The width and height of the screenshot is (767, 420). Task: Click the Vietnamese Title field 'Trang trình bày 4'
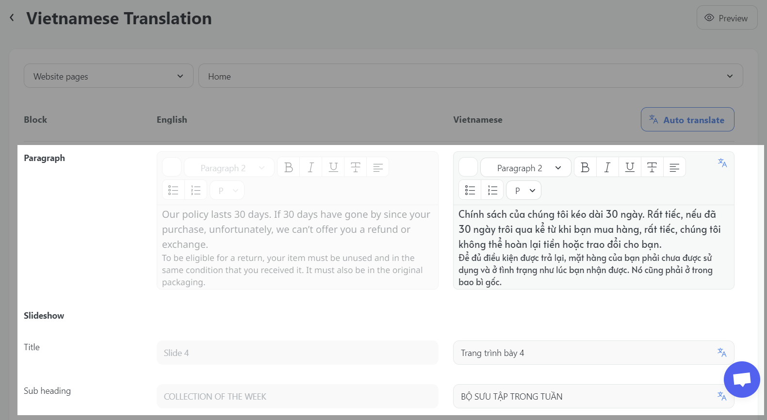coord(593,353)
